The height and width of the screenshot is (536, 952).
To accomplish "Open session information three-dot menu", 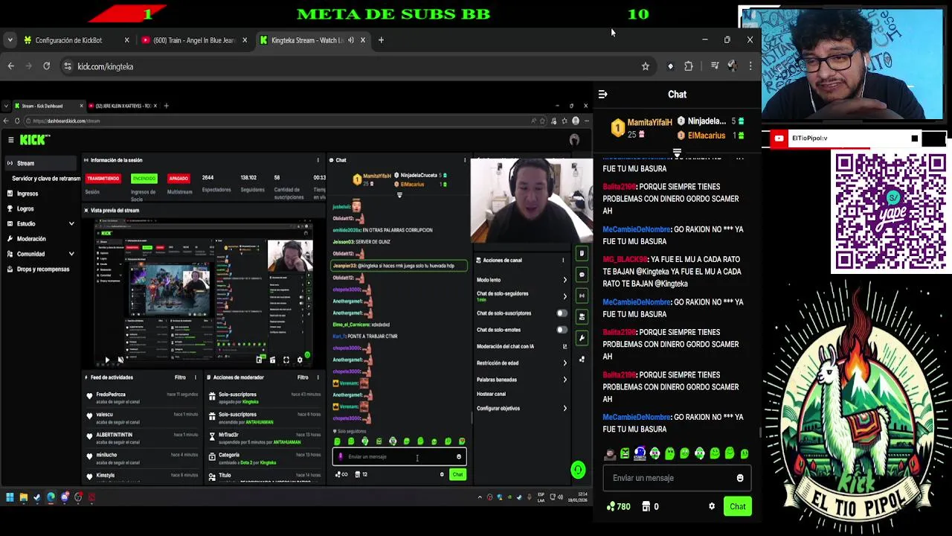I will tap(318, 160).
